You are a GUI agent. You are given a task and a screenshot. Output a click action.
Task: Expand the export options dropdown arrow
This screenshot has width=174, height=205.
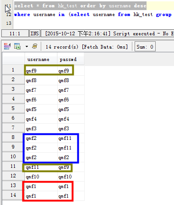(27, 46)
